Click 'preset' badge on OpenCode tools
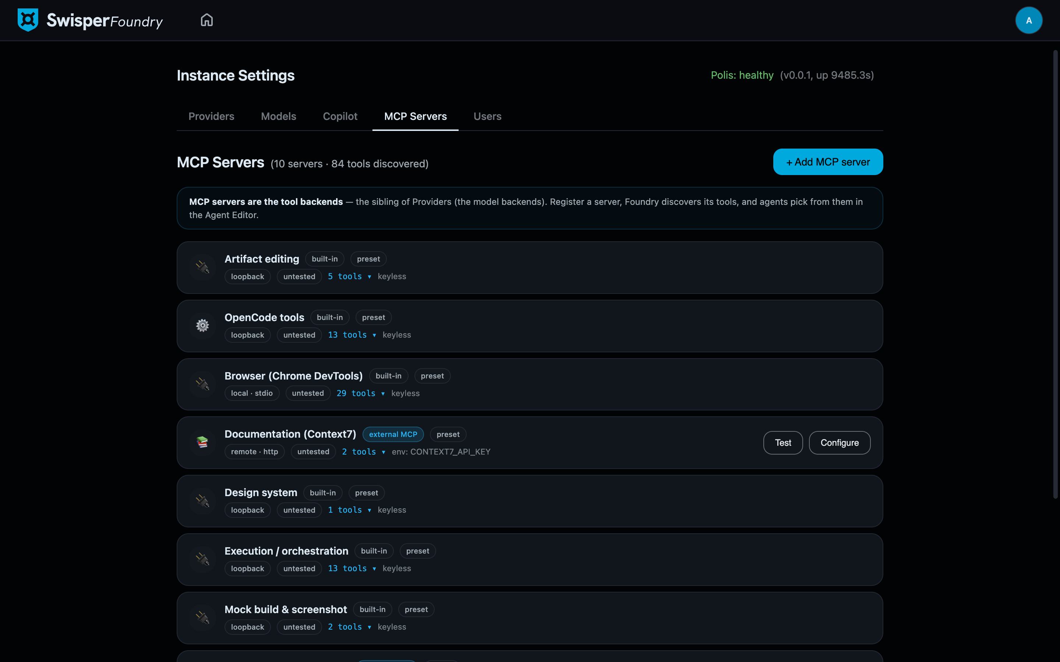 (x=373, y=317)
